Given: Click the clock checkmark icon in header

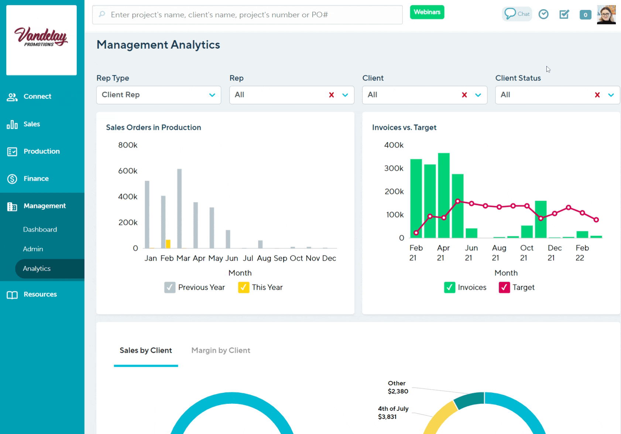Looking at the screenshot, I should [543, 14].
